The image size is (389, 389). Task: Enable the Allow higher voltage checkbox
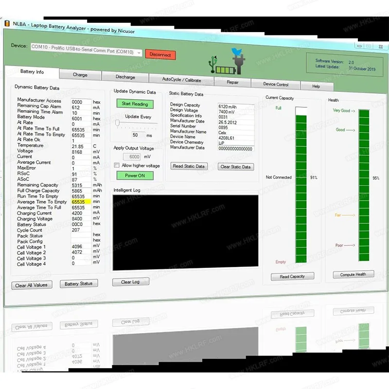pos(116,165)
